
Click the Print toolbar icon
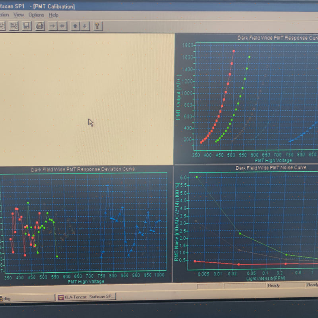click(x=40, y=26)
